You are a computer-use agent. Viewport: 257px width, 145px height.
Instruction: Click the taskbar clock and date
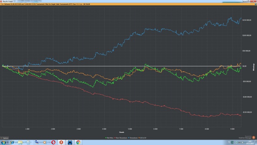(250, 142)
